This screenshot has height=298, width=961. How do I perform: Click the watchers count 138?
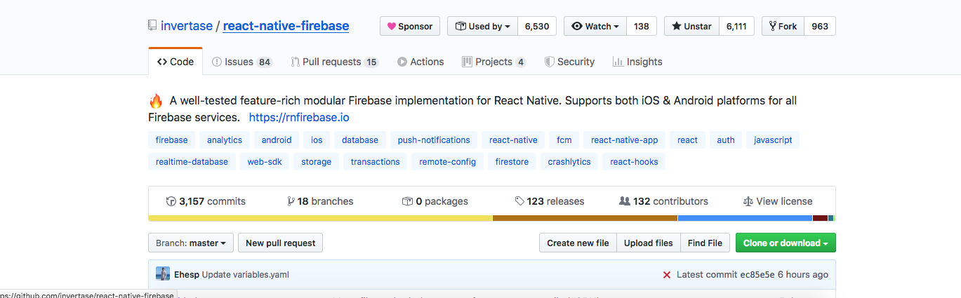[642, 26]
